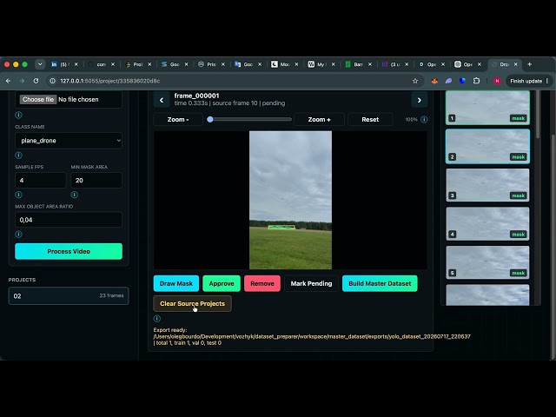This screenshot has height=417, width=556.
Task: Click the Max Object Area Ratio field
Action: tap(69, 220)
